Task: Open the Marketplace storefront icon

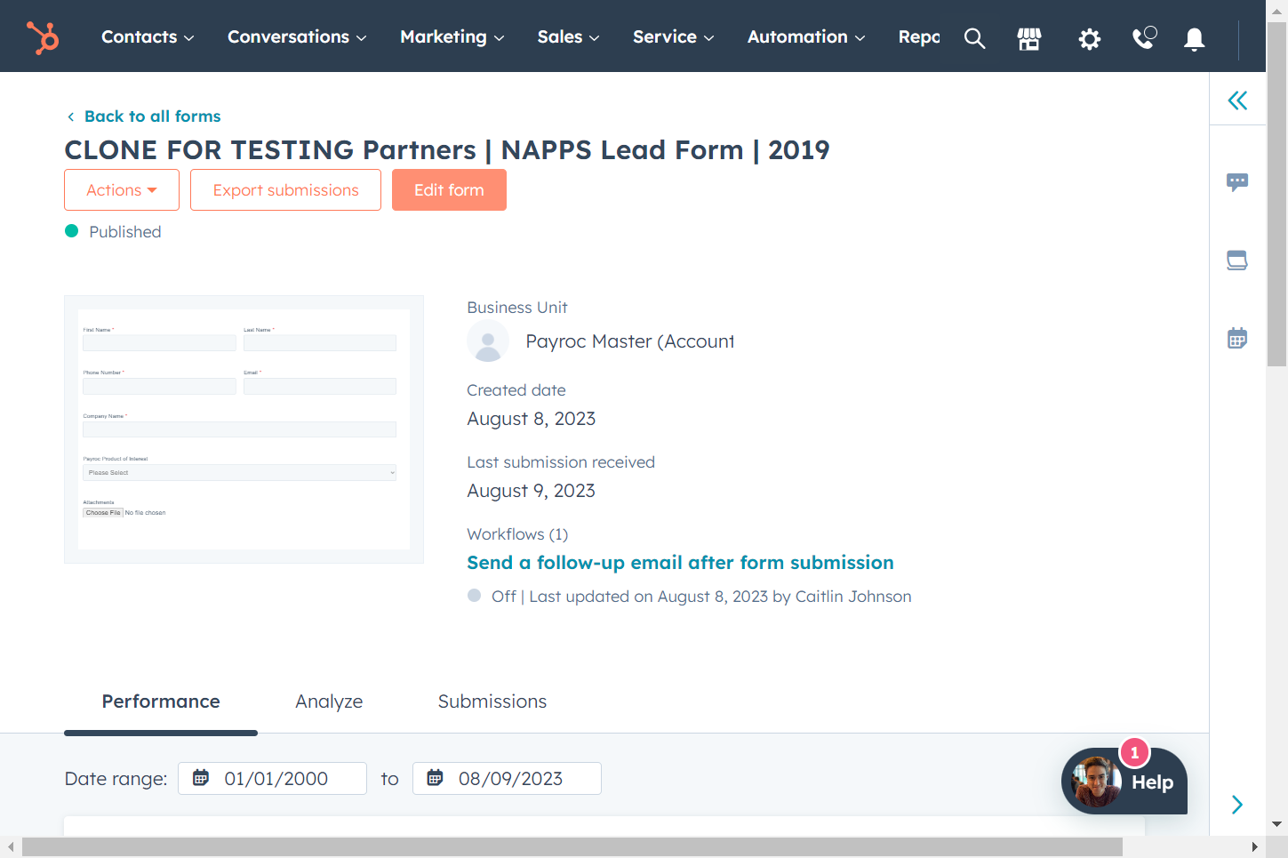Action: (x=1029, y=38)
